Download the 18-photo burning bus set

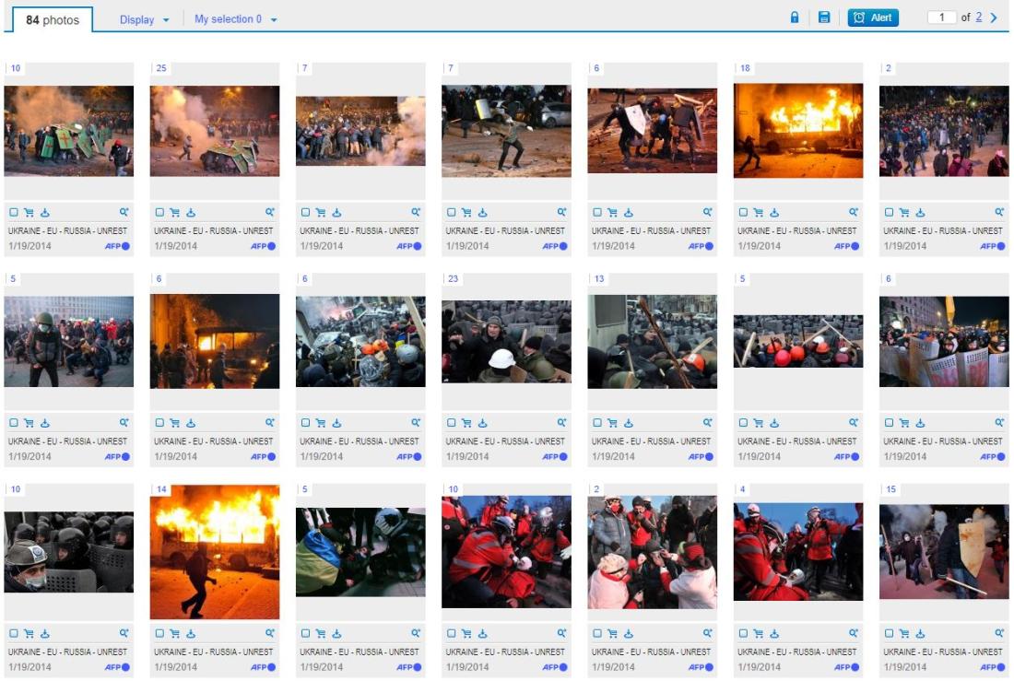(774, 212)
